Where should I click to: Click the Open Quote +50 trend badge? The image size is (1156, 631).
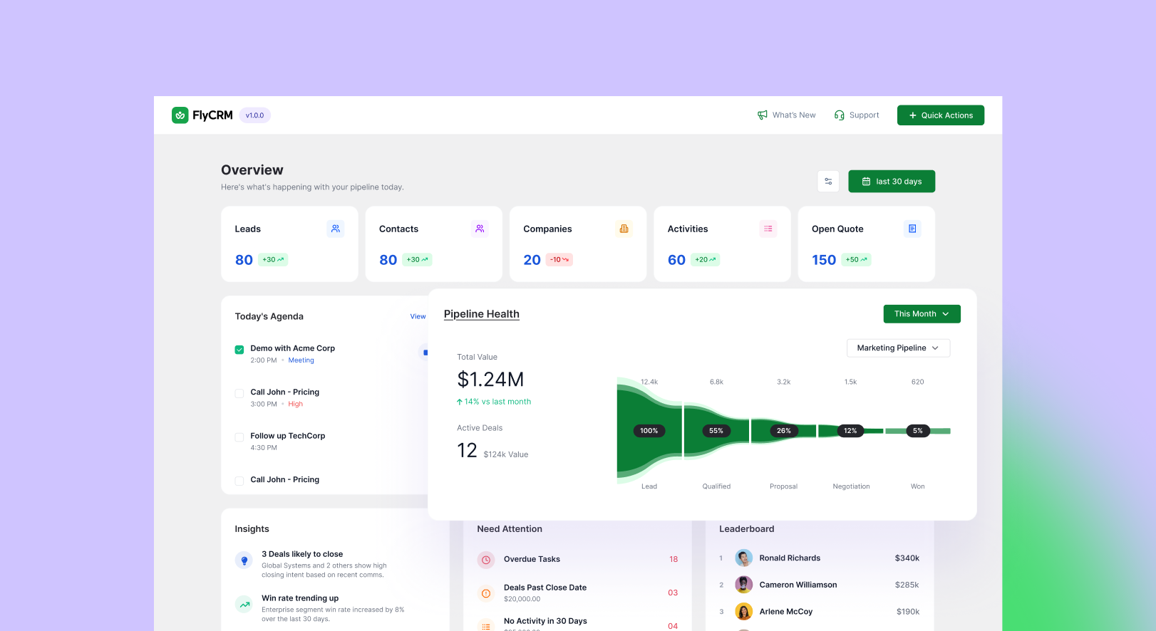(x=857, y=260)
